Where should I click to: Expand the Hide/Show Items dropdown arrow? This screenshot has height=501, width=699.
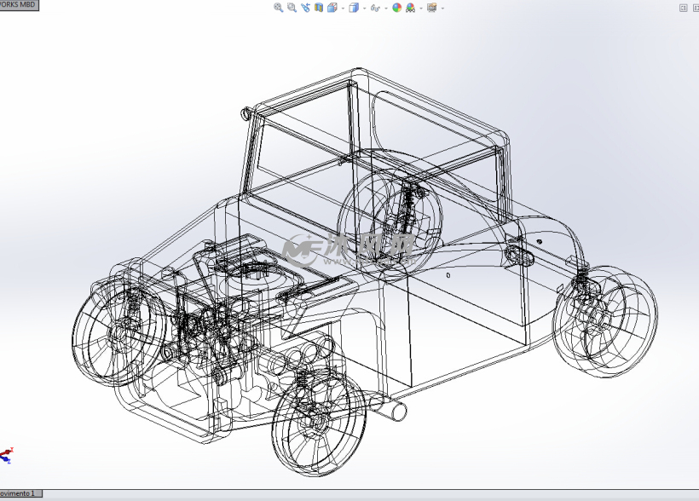click(x=386, y=8)
